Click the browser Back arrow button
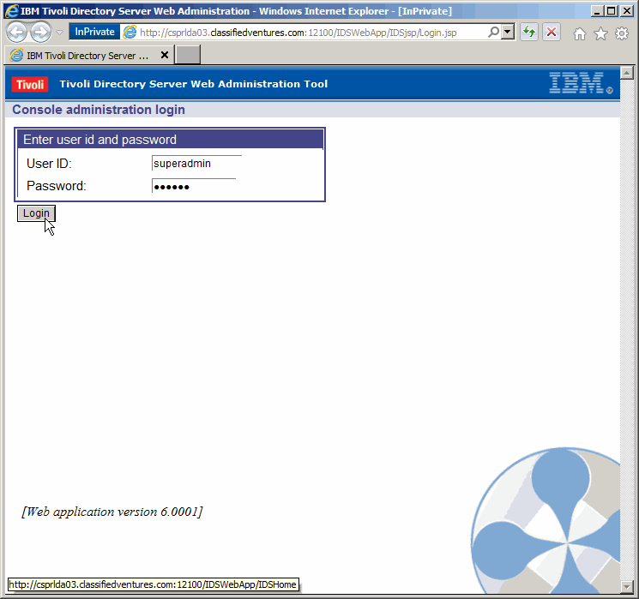The image size is (639, 599). point(16,33)
